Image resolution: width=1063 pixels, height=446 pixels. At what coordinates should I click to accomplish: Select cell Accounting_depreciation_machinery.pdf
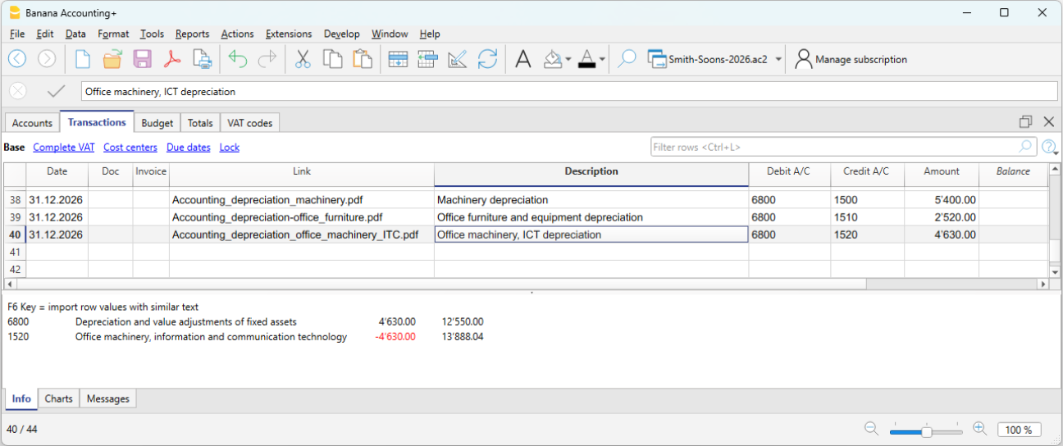[x=302, y=200]
